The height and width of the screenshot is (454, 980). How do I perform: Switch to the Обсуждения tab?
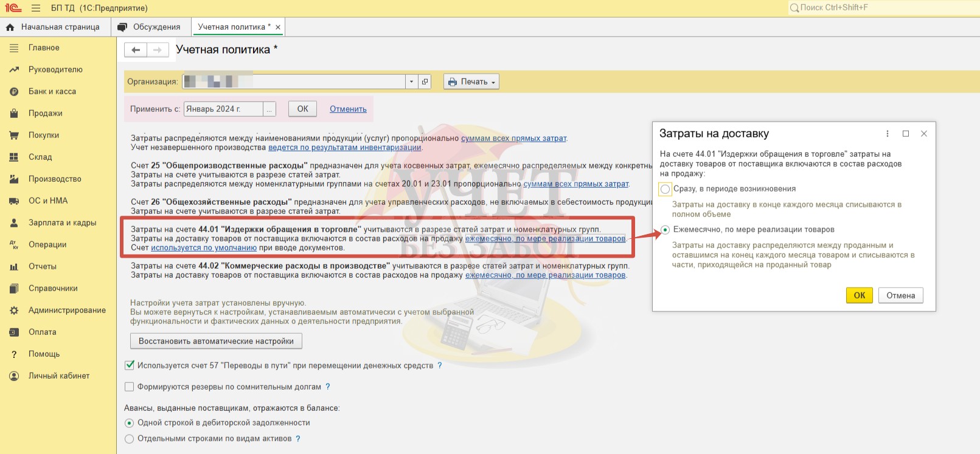[x=151, y=27]
